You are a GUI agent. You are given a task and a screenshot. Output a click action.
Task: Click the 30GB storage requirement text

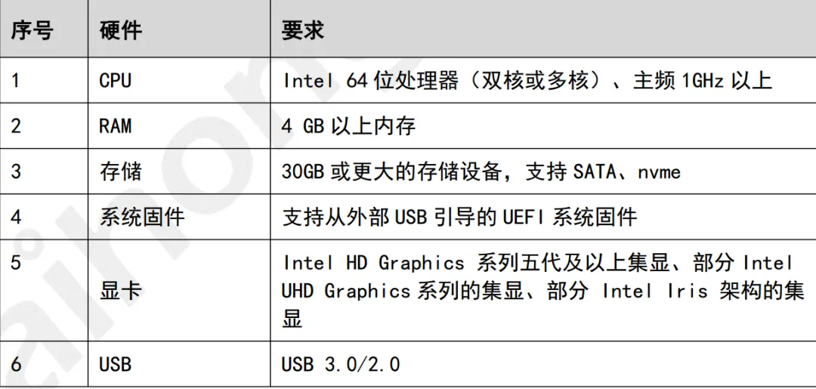pos(481,171)
